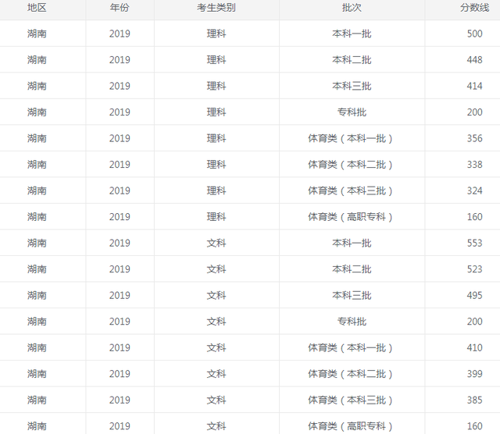Select 文科 in the 553-score row
The image size is (500, 434).
pos(216,243)
